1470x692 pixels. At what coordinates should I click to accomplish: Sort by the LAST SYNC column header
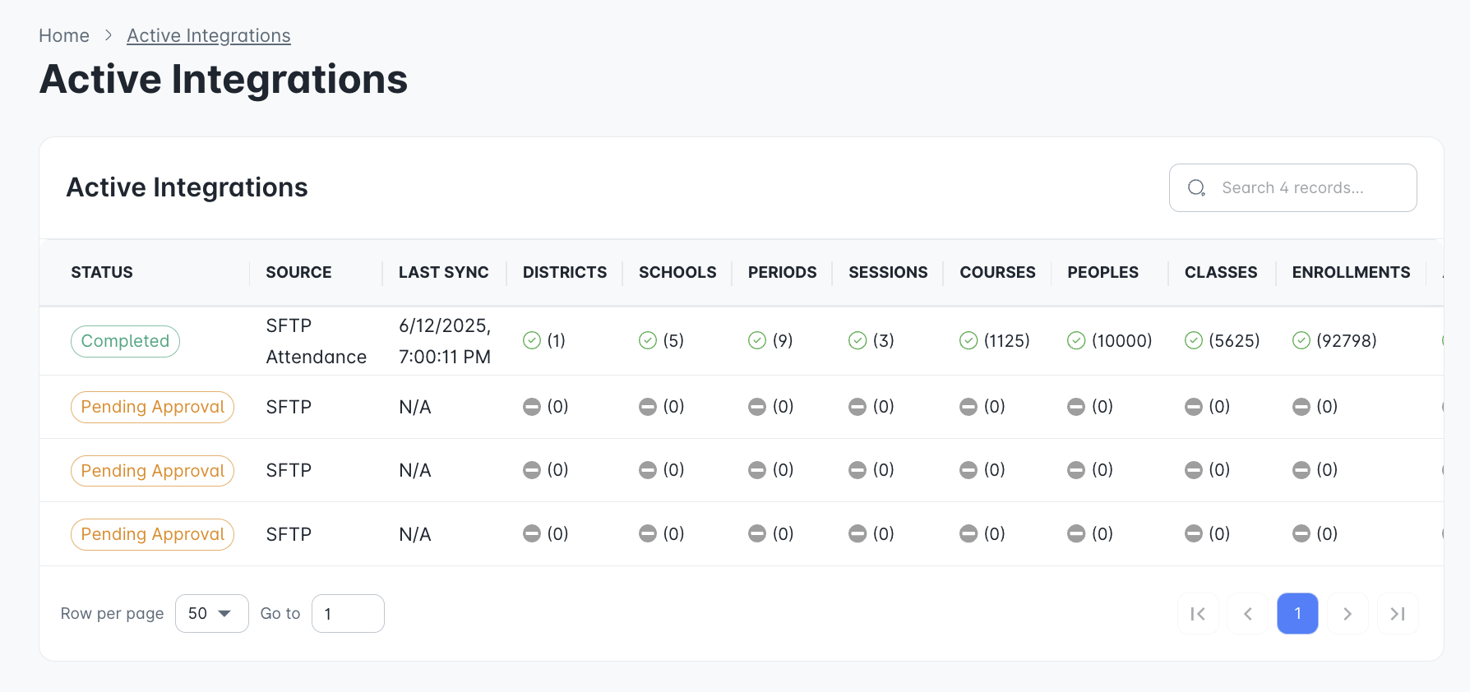[x=444, y=272]
